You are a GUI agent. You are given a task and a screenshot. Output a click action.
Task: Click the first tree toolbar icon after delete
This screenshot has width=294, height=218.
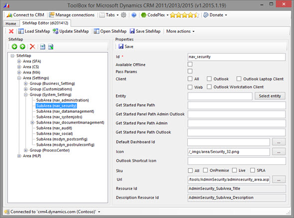tap(42, 47)
